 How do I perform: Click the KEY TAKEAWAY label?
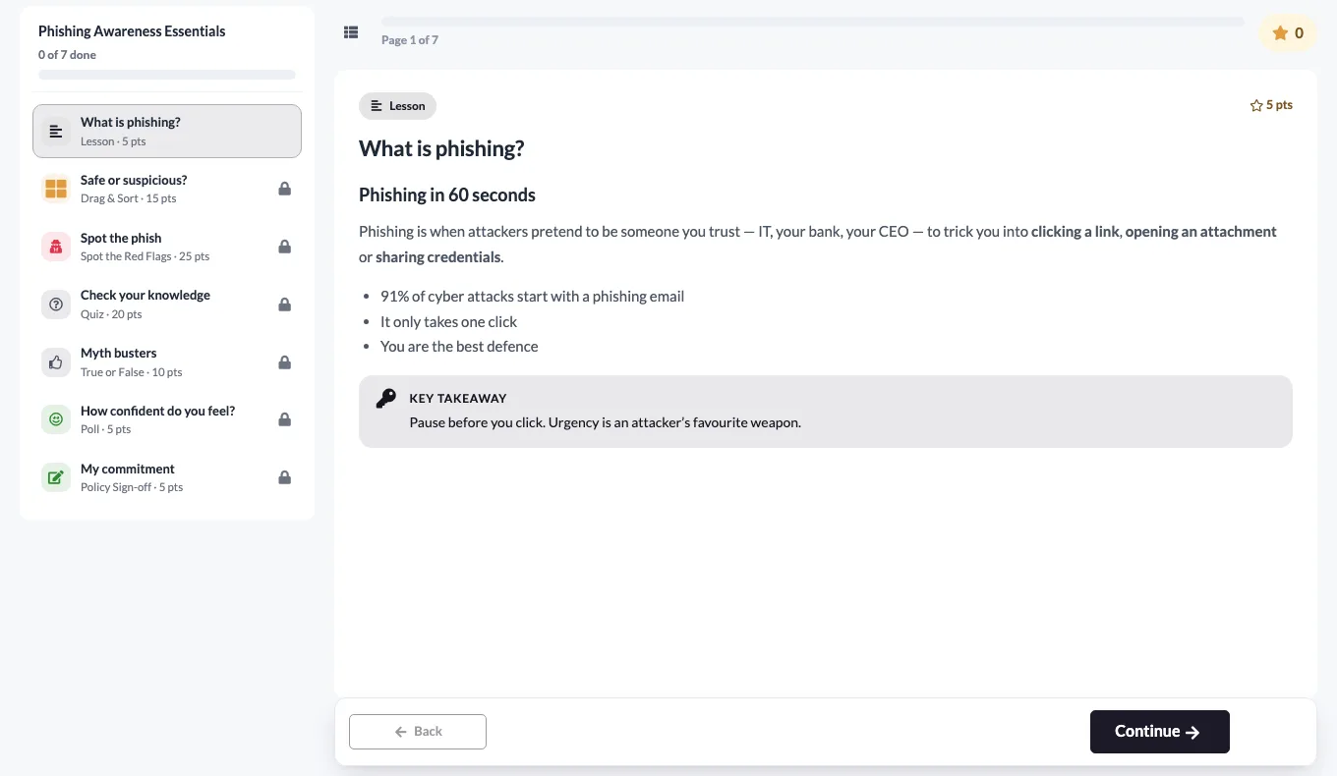point(458,399)
